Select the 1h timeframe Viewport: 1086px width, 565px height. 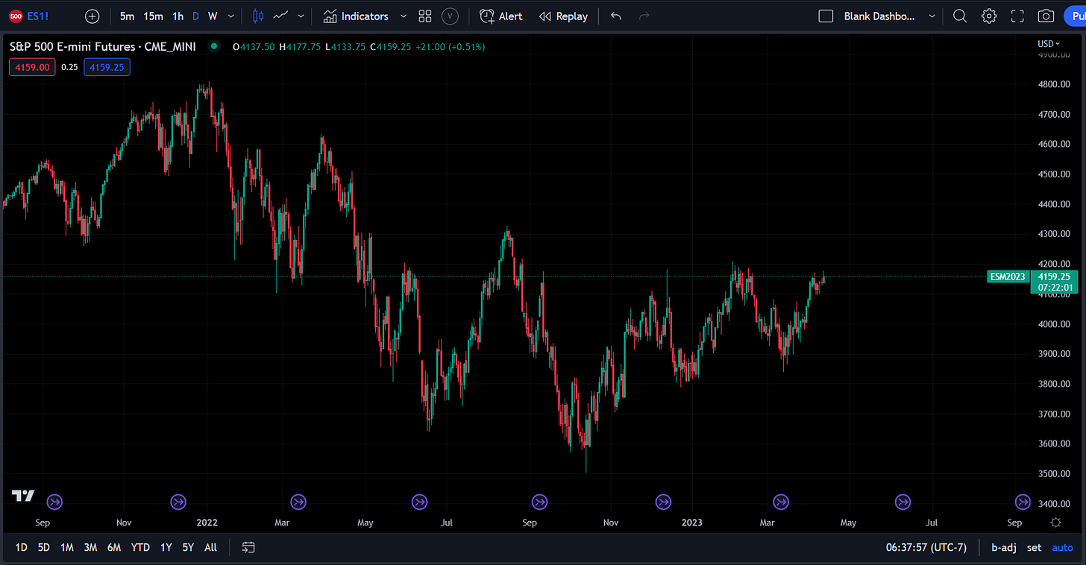178,16
